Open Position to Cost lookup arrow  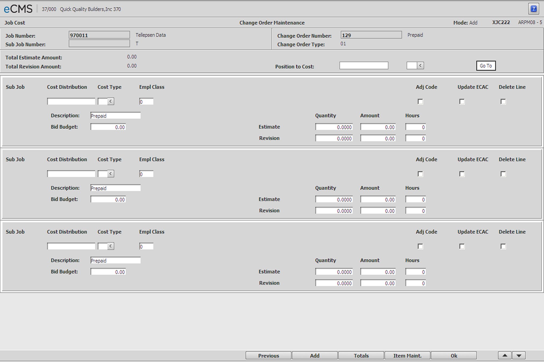421,66
